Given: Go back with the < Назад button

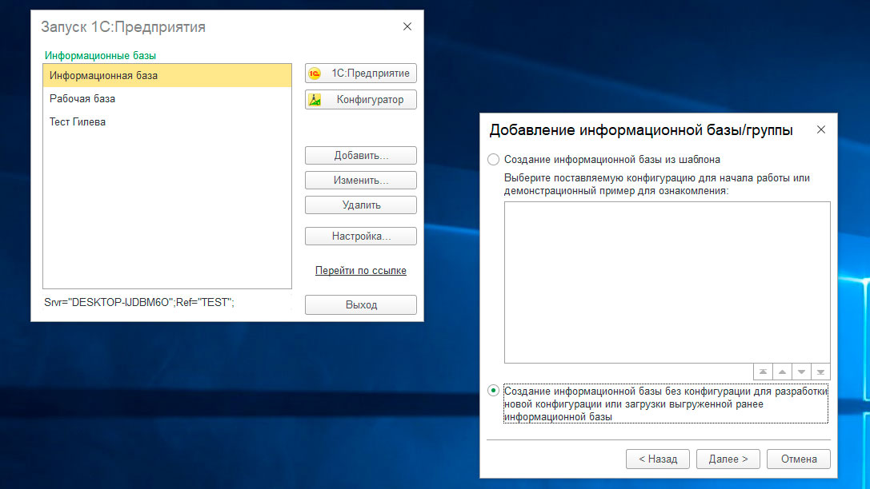Looking at the screenshot, I should 657,459.
